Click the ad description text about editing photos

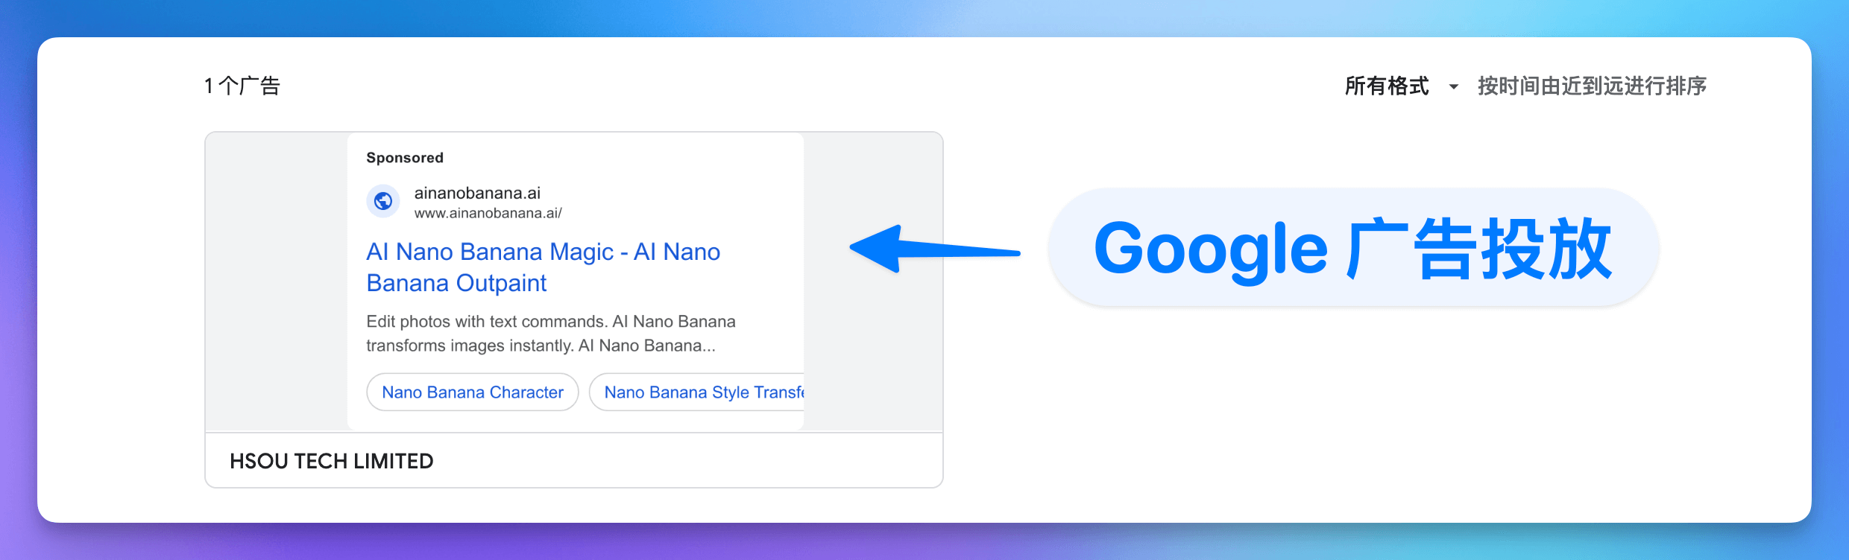[550, 333]
